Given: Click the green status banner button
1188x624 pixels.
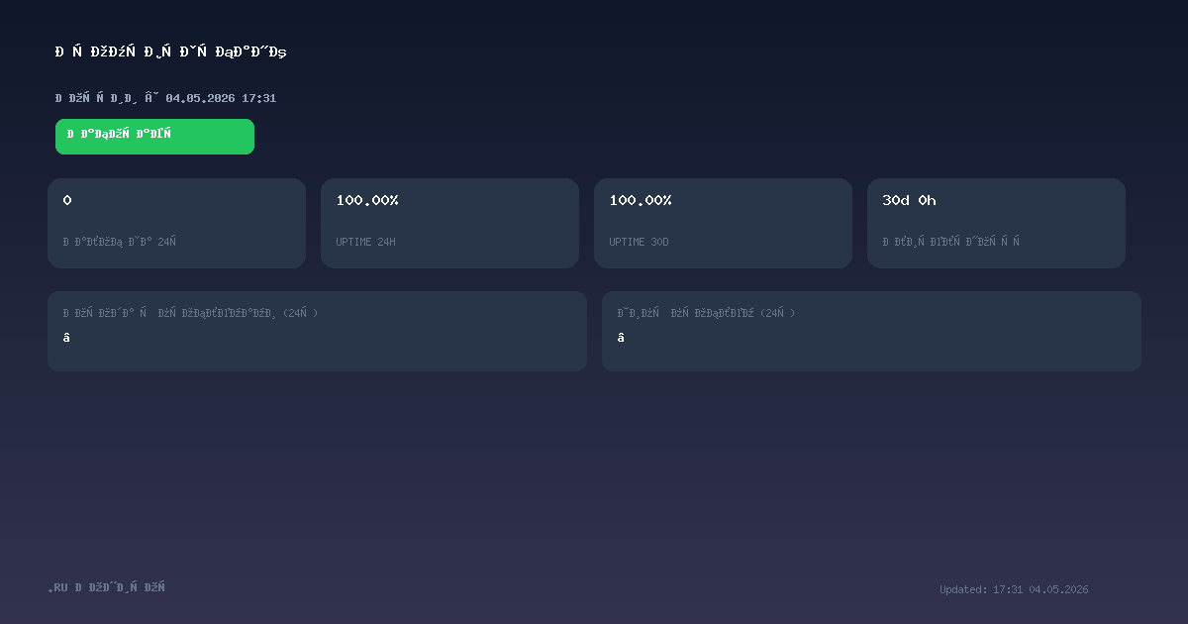Looking at the screenshot, I should click(x=154, y=137).
